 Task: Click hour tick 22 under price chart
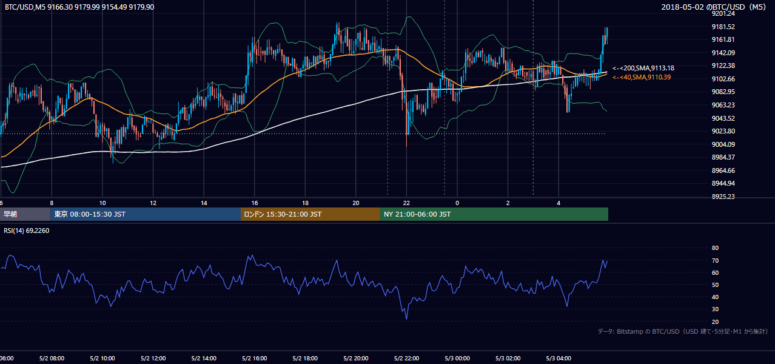click(x=407, y=203)
